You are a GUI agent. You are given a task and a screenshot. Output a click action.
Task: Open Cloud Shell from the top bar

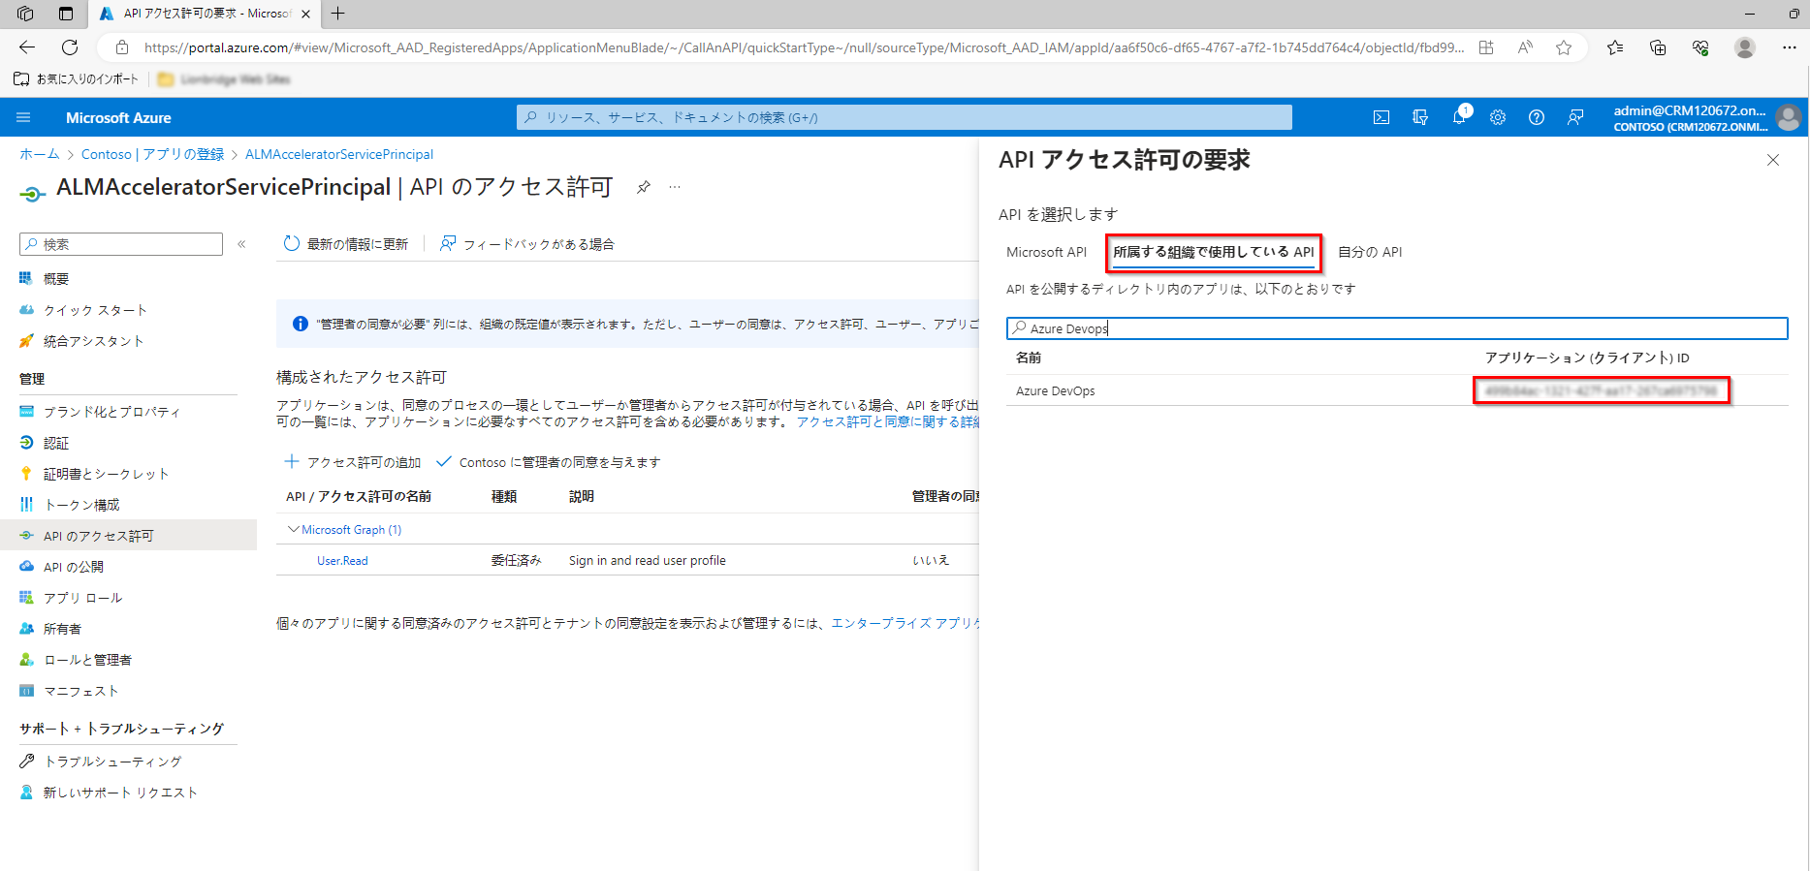1381,117
